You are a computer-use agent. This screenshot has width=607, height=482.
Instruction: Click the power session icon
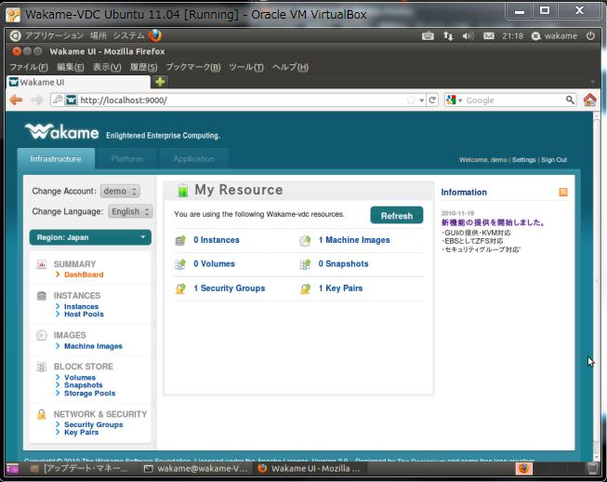pyautogui.click(x=590, y=35)
